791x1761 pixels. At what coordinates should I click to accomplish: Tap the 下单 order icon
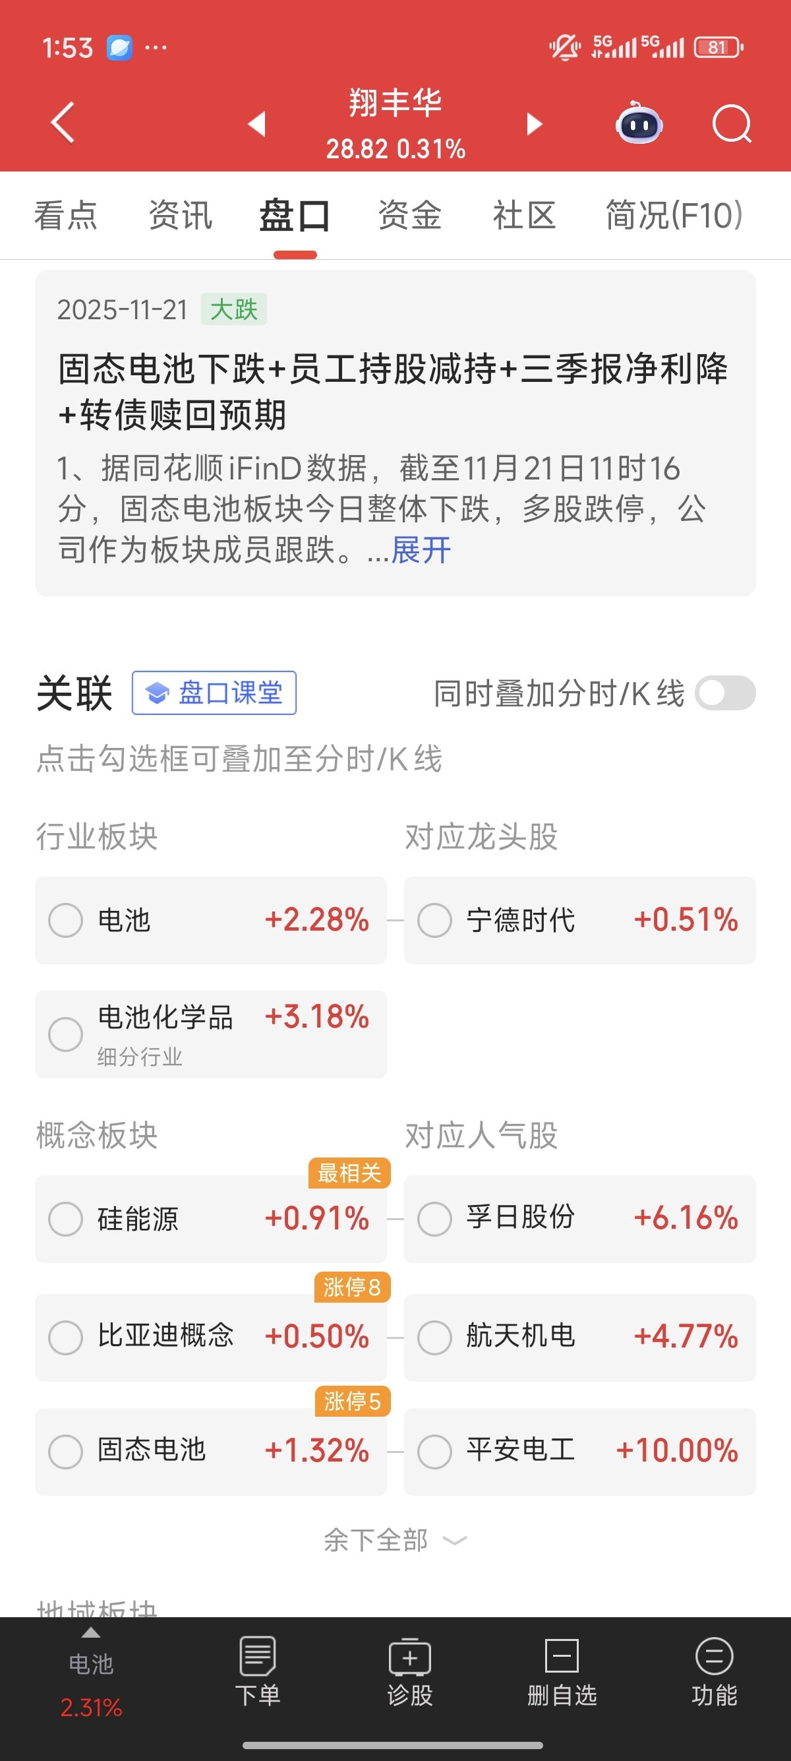258,1671
